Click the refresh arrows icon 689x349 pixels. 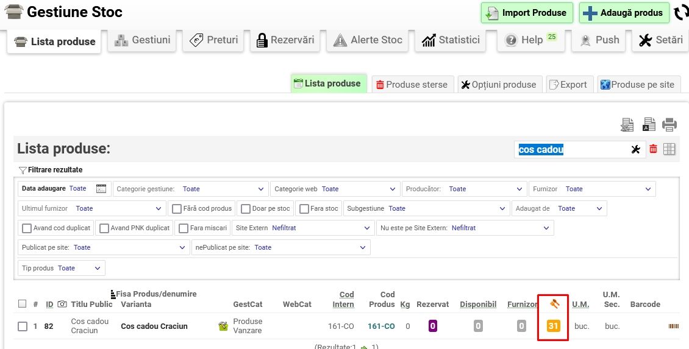680,13
